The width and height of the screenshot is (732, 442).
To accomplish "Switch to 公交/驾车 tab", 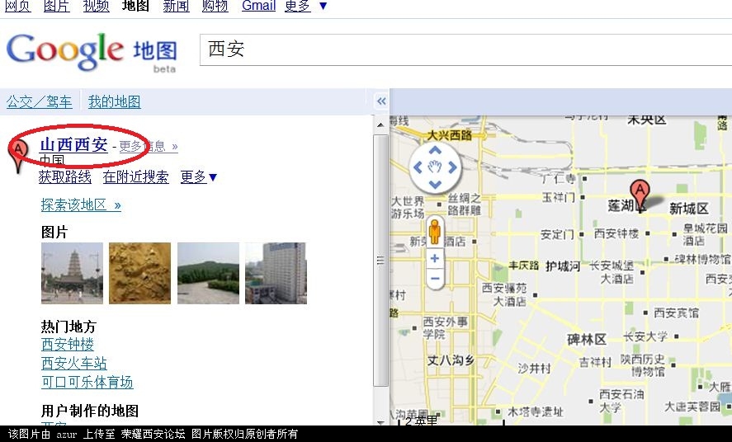I will [x=40, y=101].
